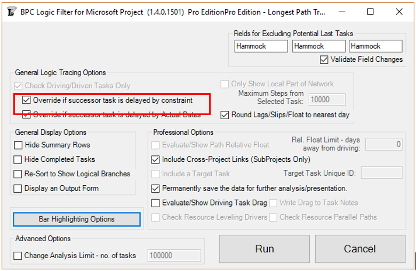
Task: Click Write Drag to Task Notes checkbox
Action: click(x=273, y=203)
